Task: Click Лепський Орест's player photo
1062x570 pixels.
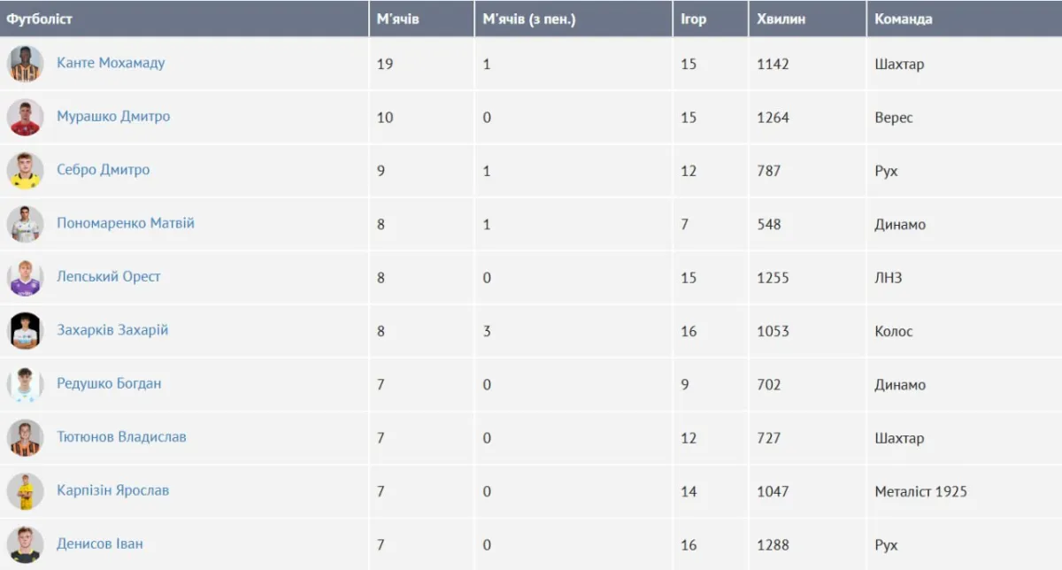Action: click(x=26, y=277)
